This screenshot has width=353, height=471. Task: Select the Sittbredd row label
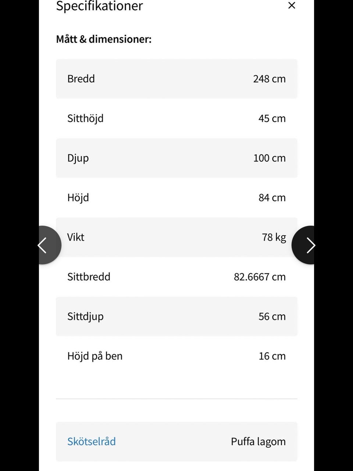click(89, 277)
